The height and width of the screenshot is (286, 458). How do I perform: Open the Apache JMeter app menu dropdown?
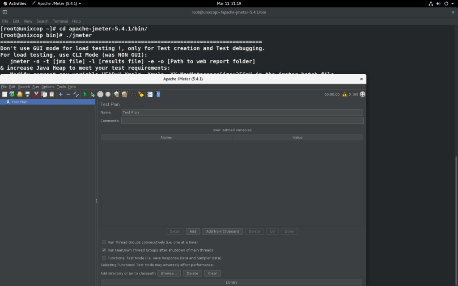[56, 4]
